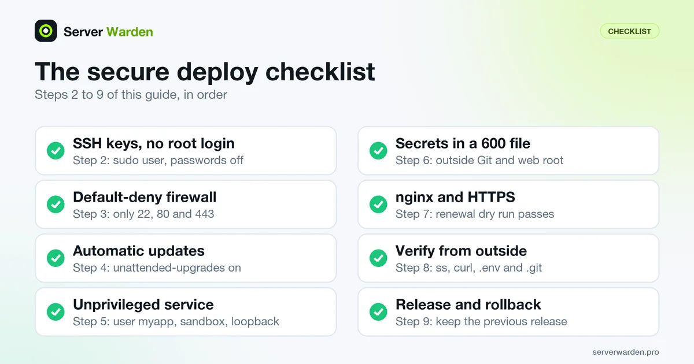Select 'Step 6: outside Git and web root'
Screen dimensions: 694x364
coord(479,160)
